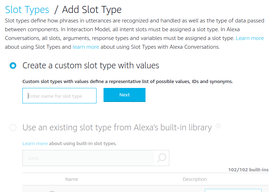Image resolution: width=270 pixels, height=192 pixels.
Task: Click the Name column header
Action: click(x=72, y=179)
